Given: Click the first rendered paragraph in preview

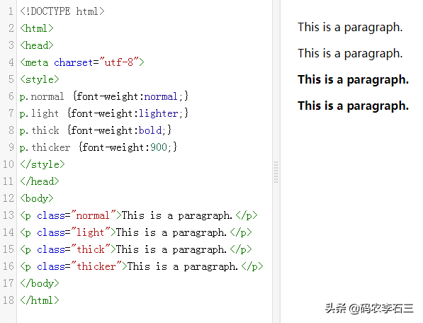Looking at the screenshot, I should [x=350, y=28].
